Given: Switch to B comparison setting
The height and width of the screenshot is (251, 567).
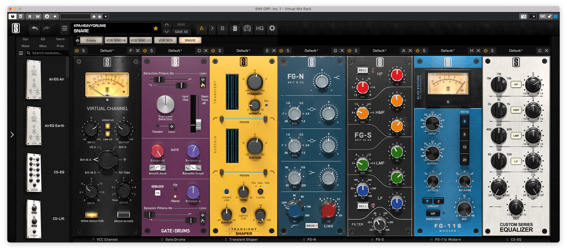Looking at the screenshot, I should click(222, 28).
